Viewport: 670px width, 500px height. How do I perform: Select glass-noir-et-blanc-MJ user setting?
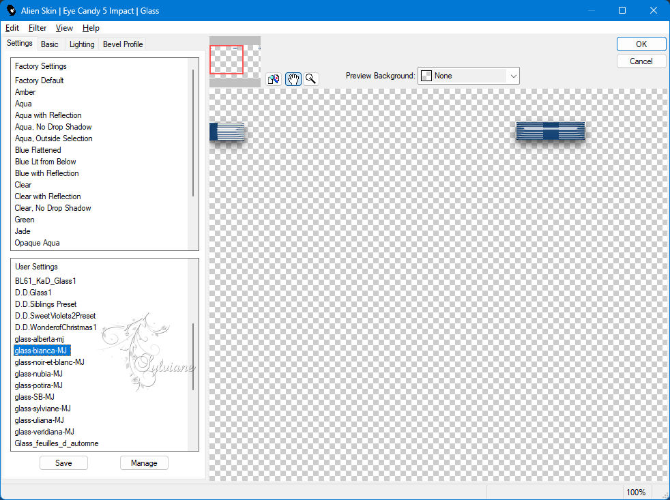click(49, 362)
